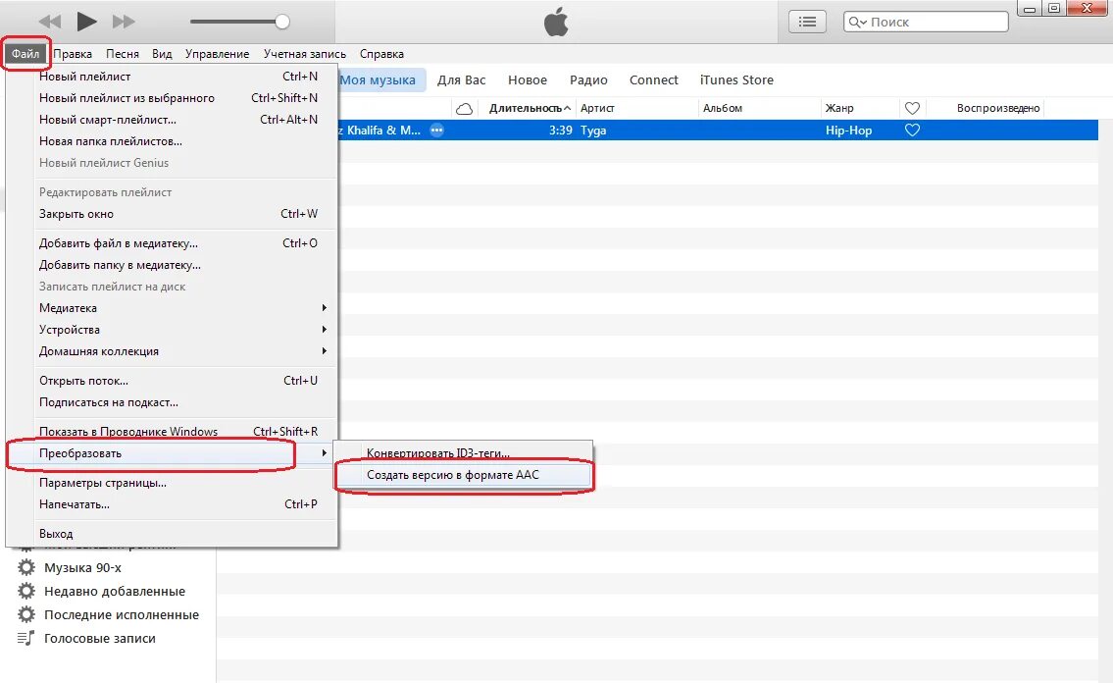Open the Песня menu
1113x683 pixels.
click(x=123, y=54)
